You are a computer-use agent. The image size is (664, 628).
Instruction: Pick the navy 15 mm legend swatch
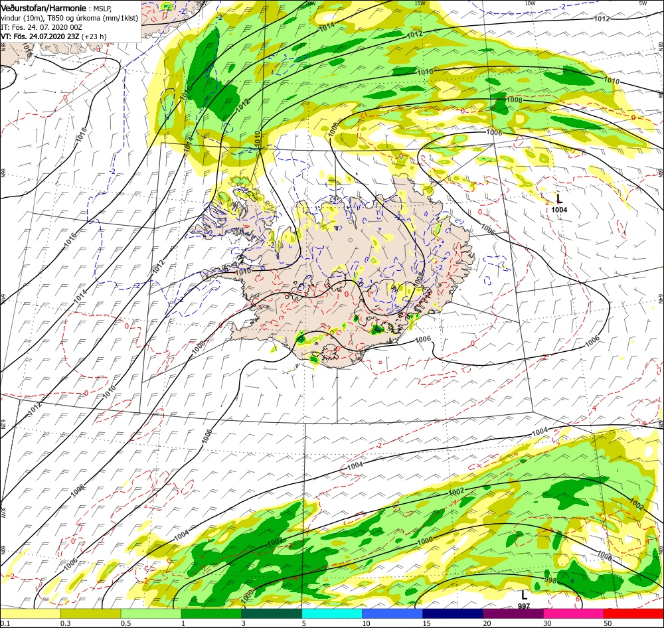[453, 613]
